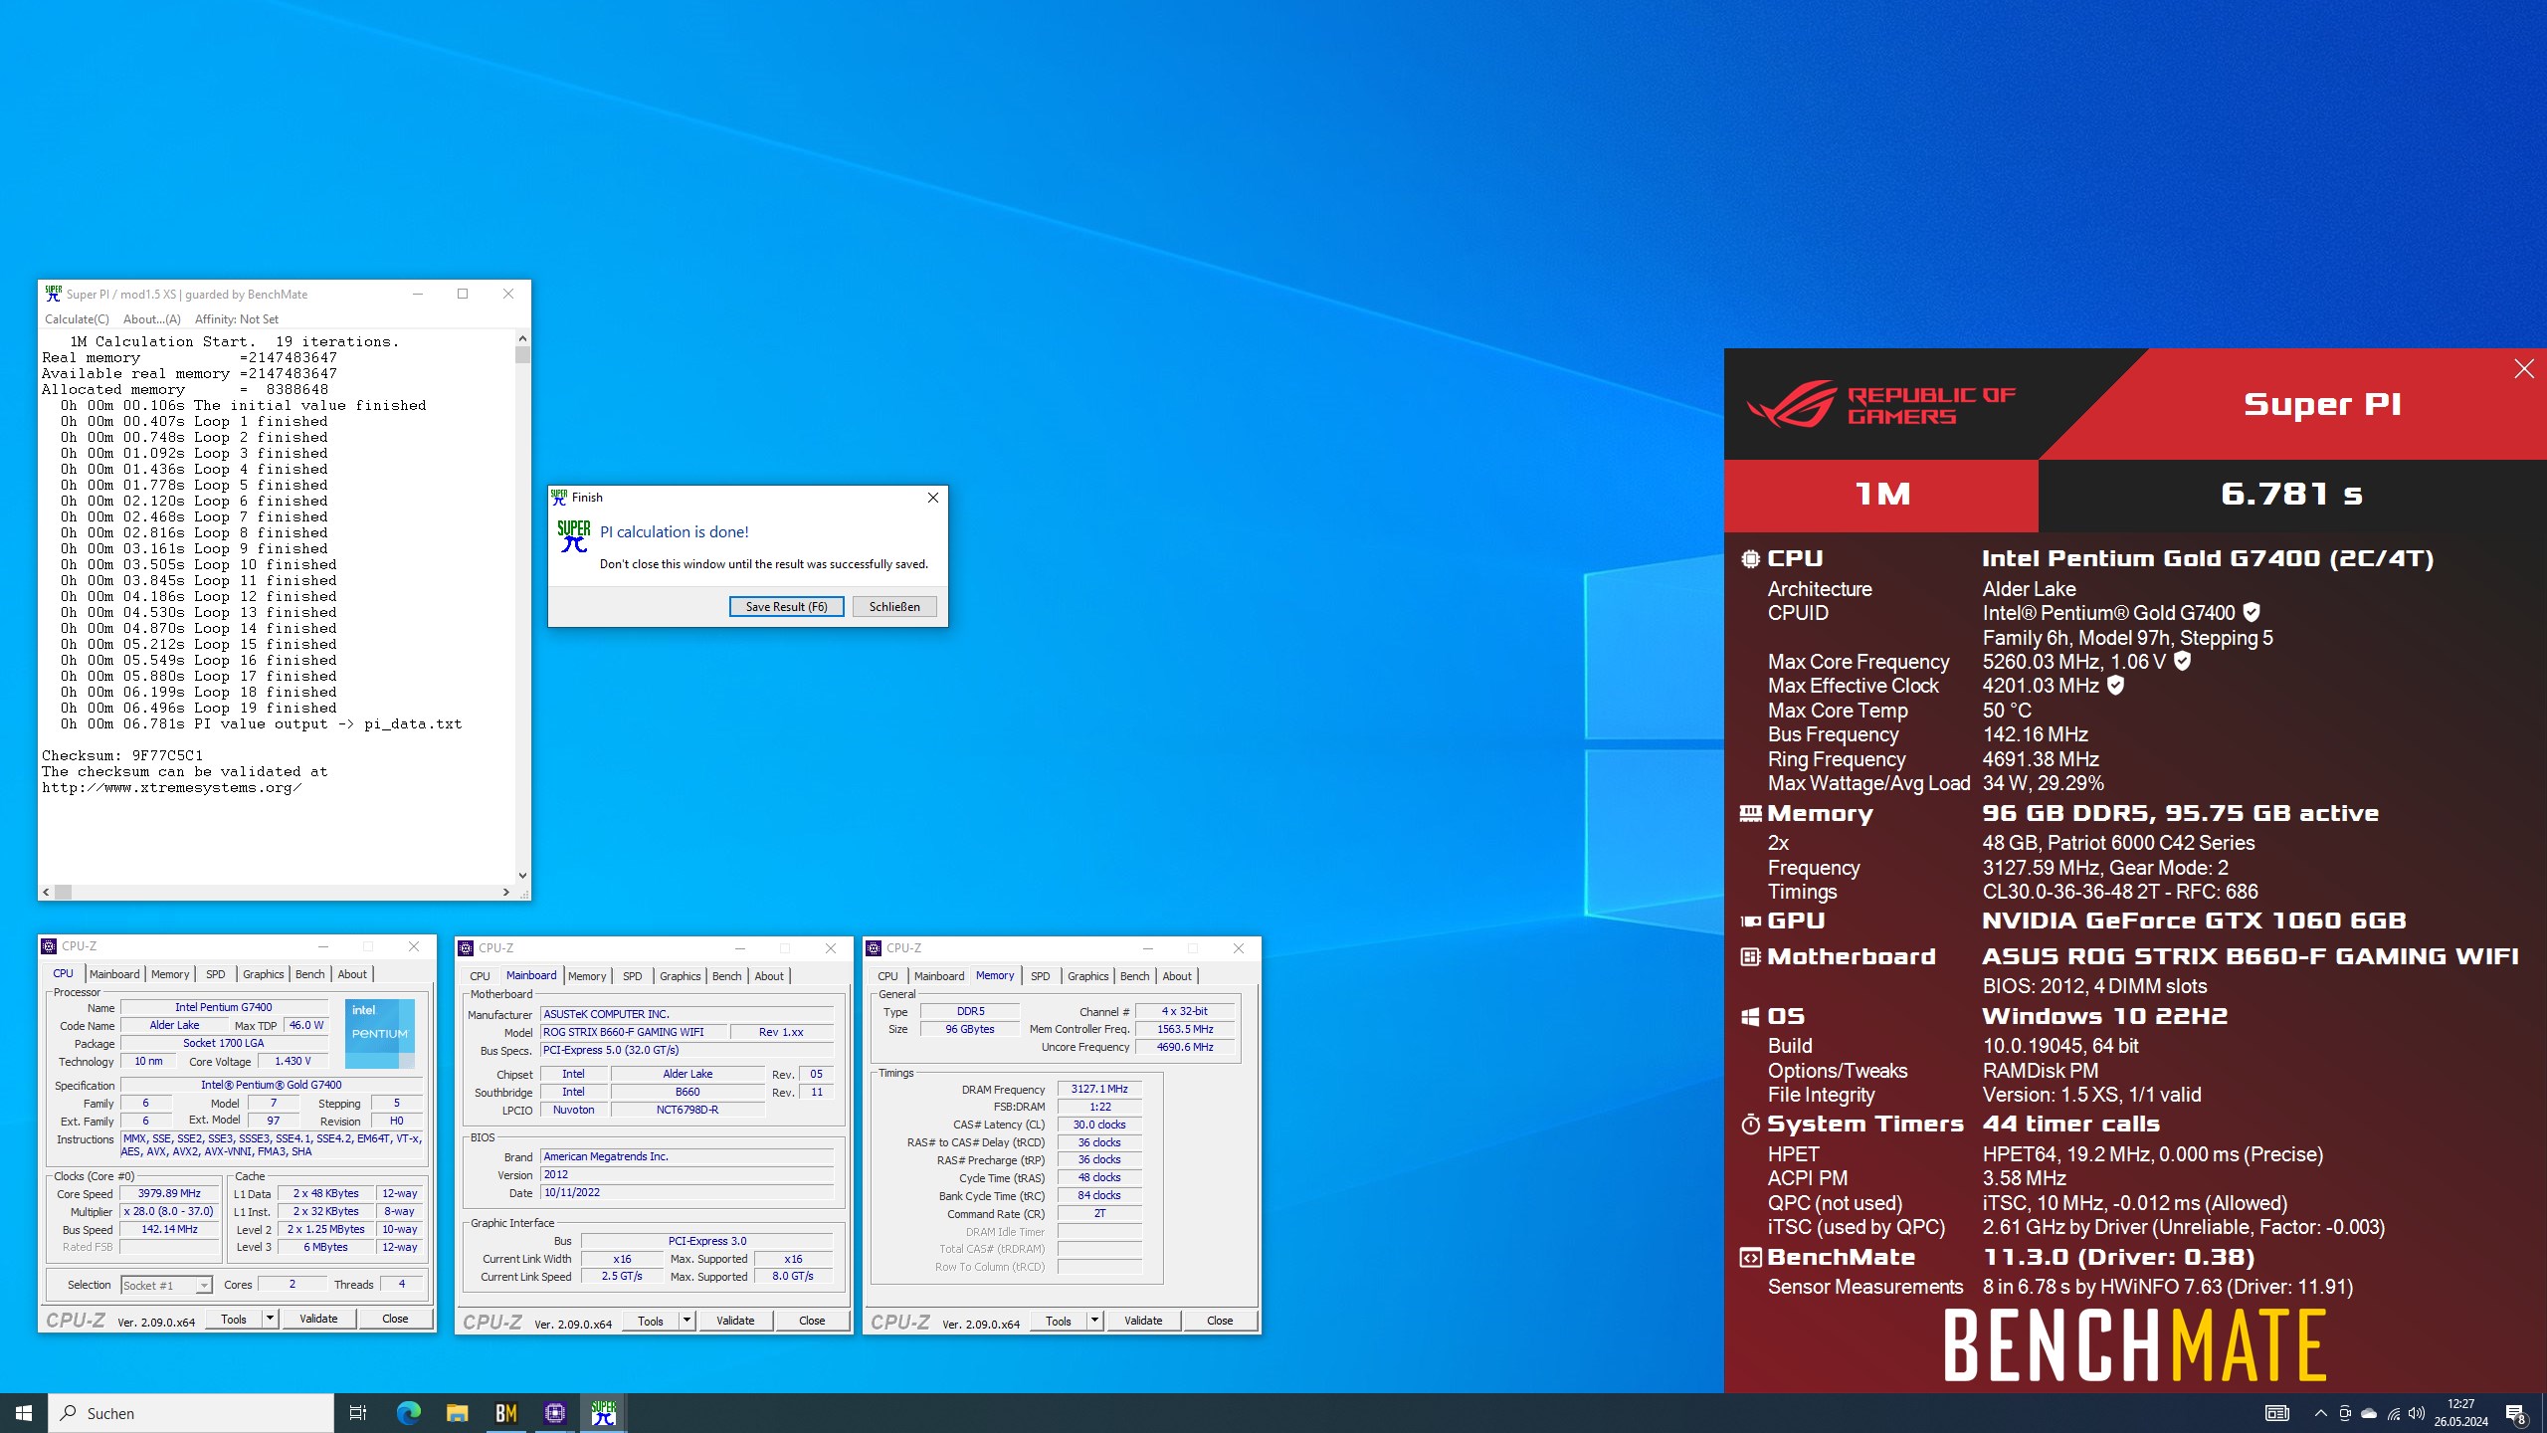This screenshot has height=1433, width=2547.
Task: Click the Intel Pentium logo in CPU-Z
Action: pos(379,1033)
